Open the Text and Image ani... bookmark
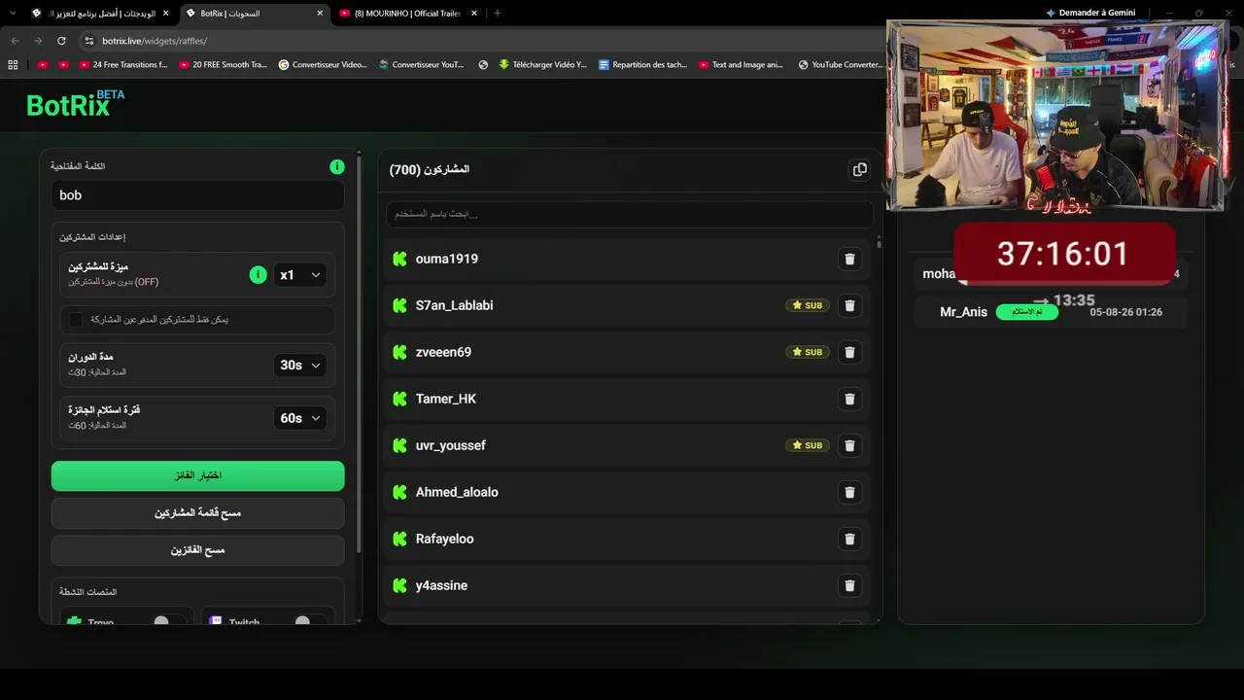This screenshot has height=700, width=1244. [741, 65]
